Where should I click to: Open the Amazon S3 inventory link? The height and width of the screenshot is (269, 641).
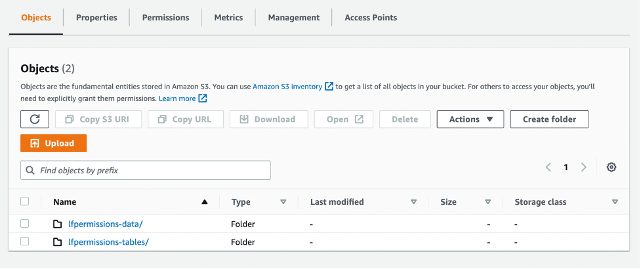click(x=287, y=86)
